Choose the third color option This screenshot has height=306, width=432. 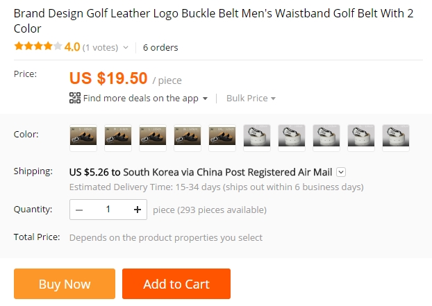coord(153,136)
